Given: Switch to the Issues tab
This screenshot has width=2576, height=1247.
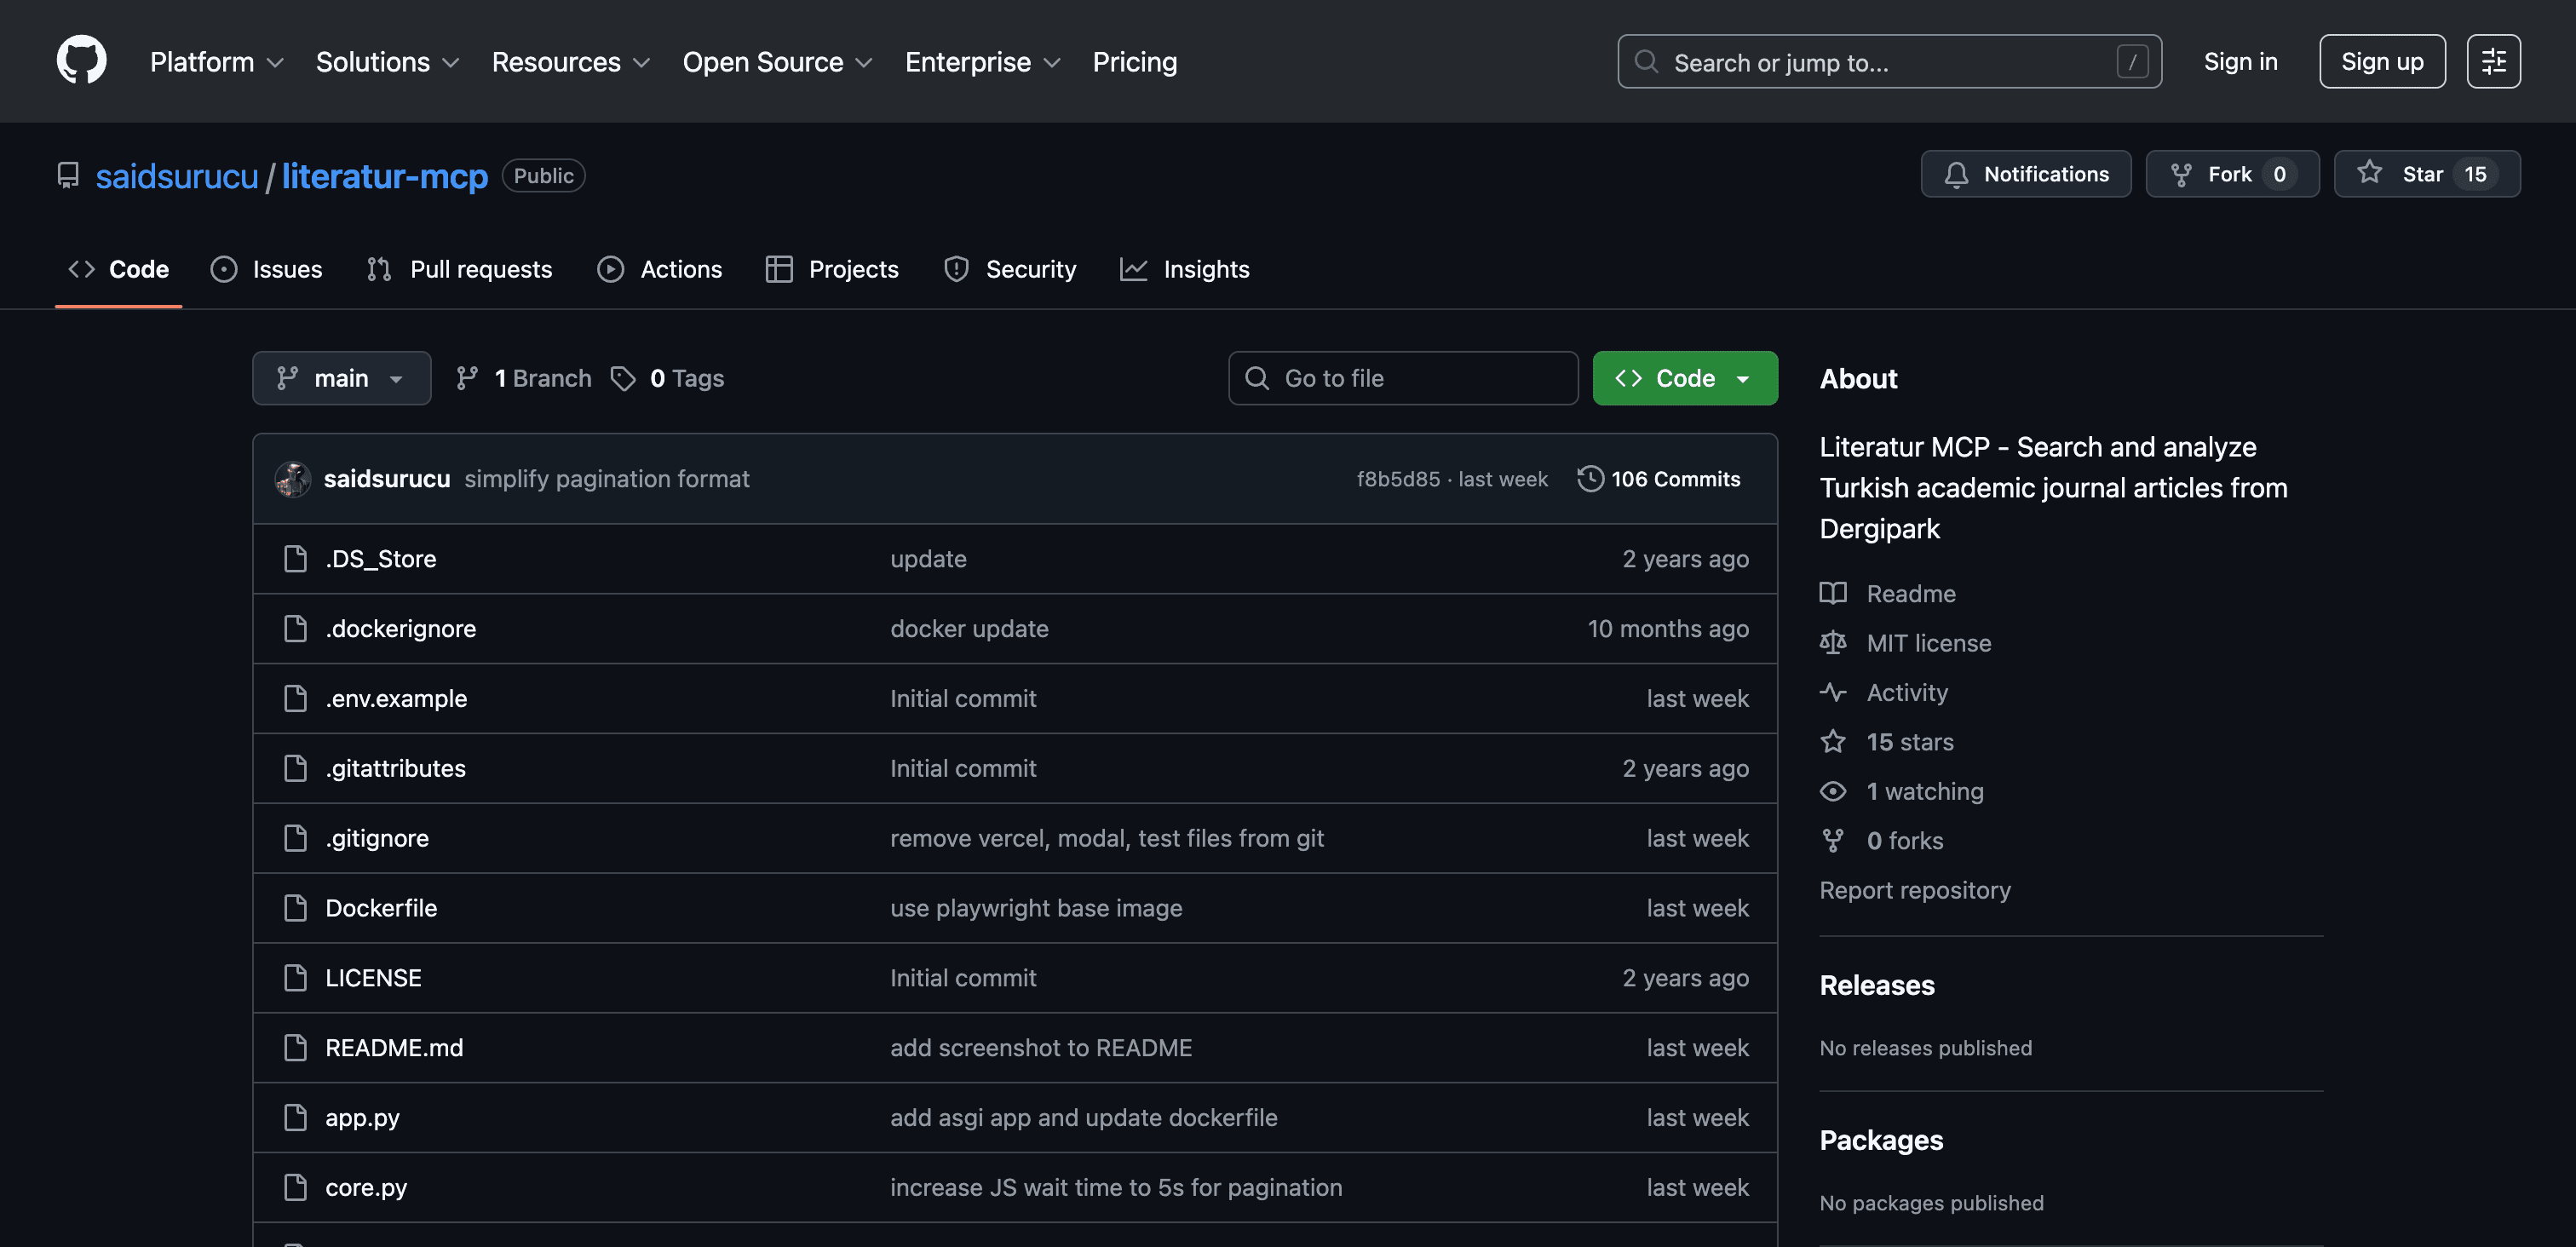Looking at the screenshot, I should pyautogui.click(x=266, y=269).
